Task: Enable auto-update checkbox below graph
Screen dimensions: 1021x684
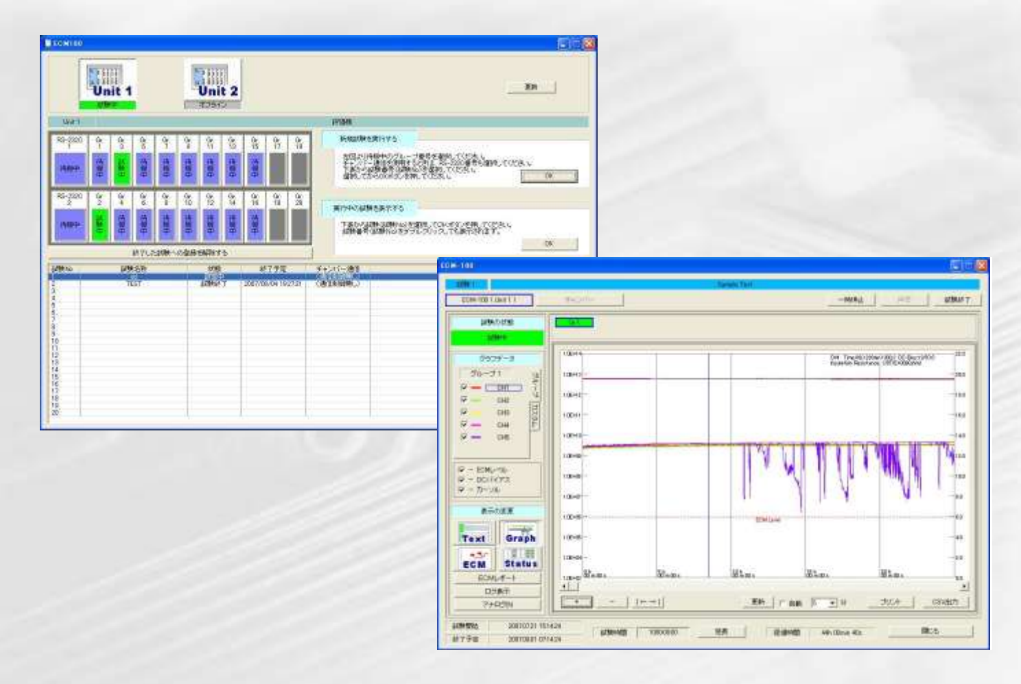Action: click(782, 603)
